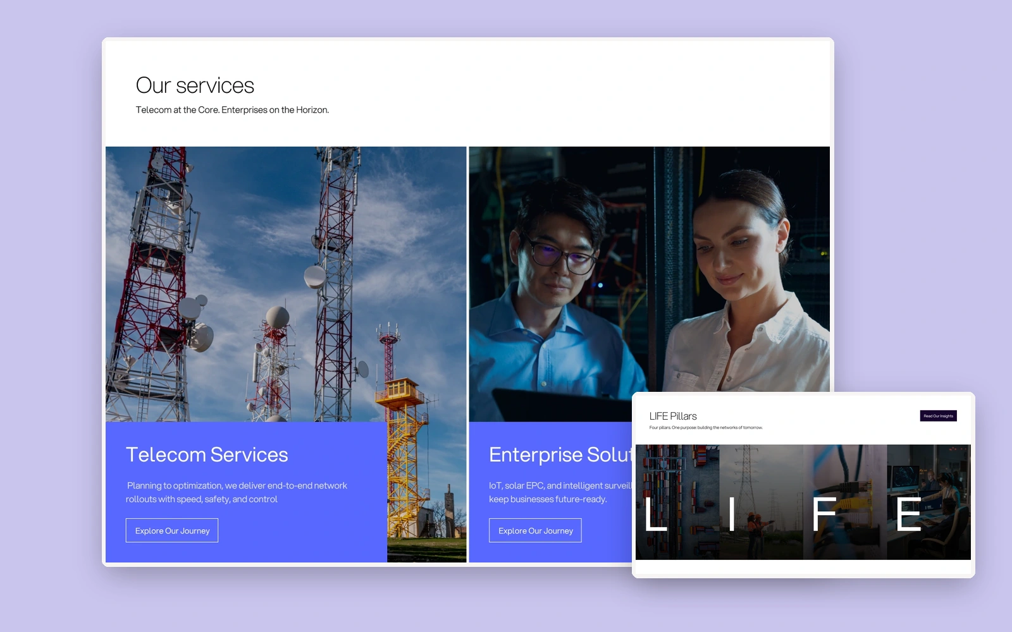Click the Four pillars One purpose subtitle
The width and height of the screenshot is (1012, 632).
(x=706, y=428)
